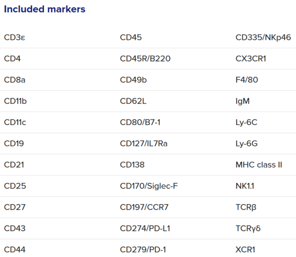296x257 pixels.
Task: Click the F4/80 marker entry
Action: 247,80
